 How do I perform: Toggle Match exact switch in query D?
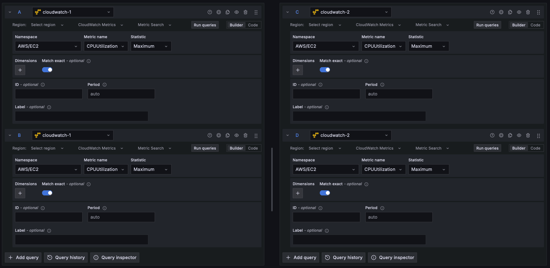click(x=325, y=193)
